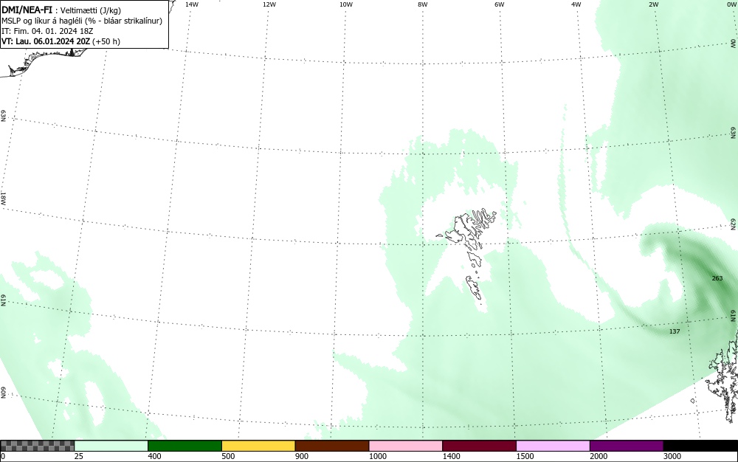Screen dimensions: 738x462
Task: Click the 4W longitude label
Action: (576, 4)
